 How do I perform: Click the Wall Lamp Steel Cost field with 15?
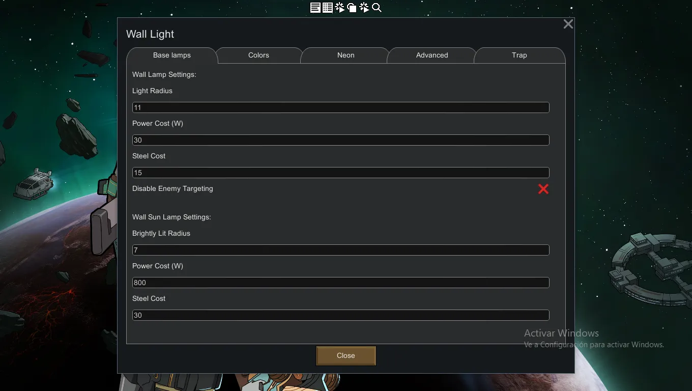pyautogui.click(x=341, y=173)
